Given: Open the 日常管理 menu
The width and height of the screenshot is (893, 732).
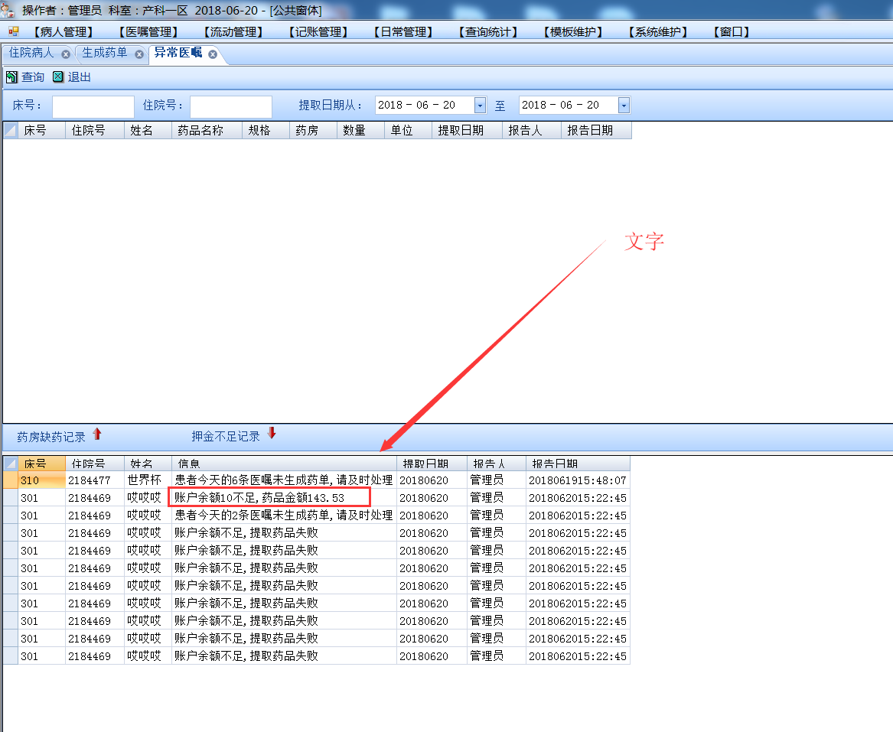Looking at the screenshot, I should tap(403, 32).
